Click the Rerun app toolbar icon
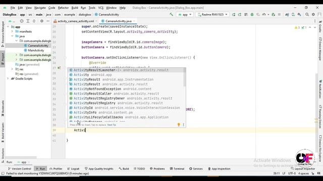323x181 pixels. point(234,15)
